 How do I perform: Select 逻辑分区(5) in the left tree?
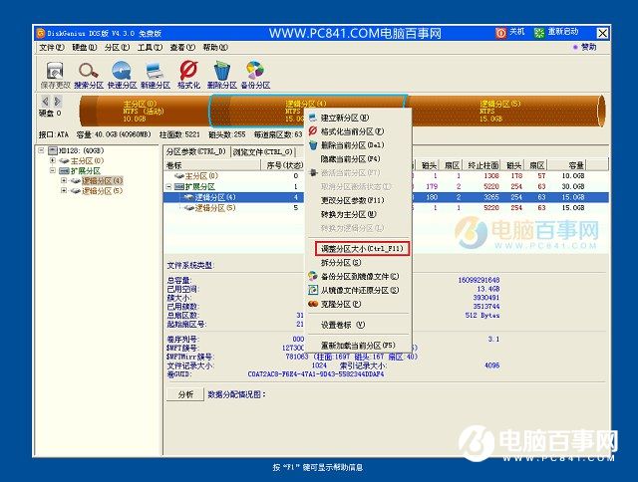tap(102, 190)
